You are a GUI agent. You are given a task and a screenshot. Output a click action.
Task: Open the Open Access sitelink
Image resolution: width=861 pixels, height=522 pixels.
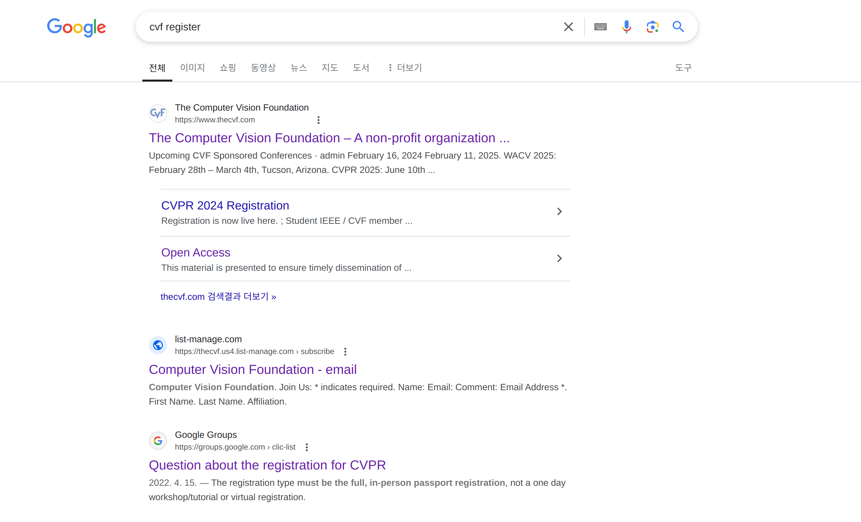[196, 252]
